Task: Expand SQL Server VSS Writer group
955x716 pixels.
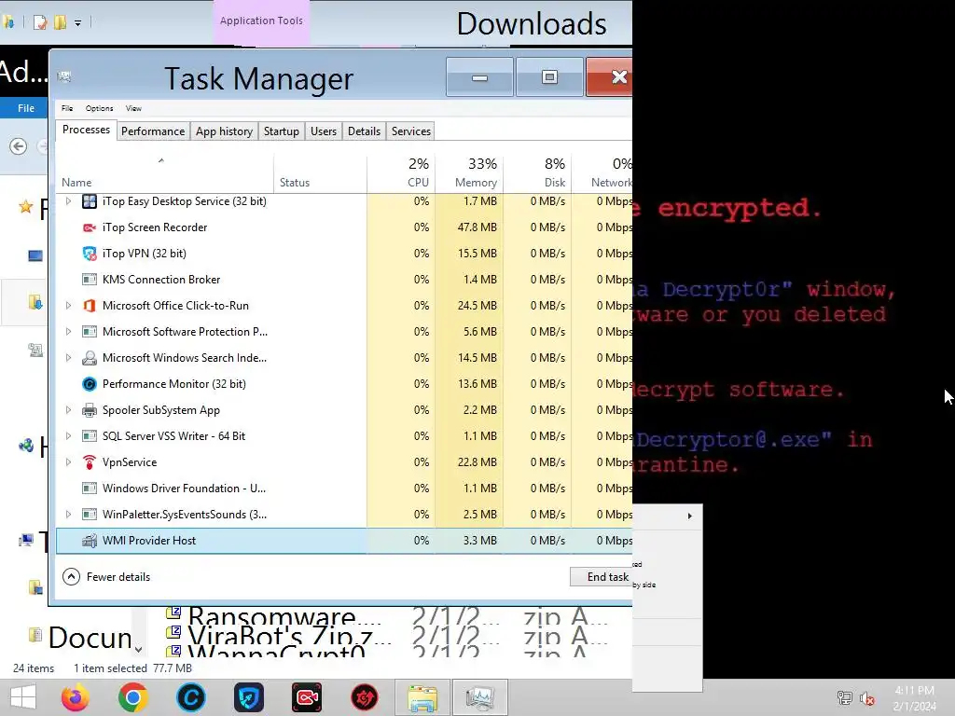Action: click(x=68, y=436)
